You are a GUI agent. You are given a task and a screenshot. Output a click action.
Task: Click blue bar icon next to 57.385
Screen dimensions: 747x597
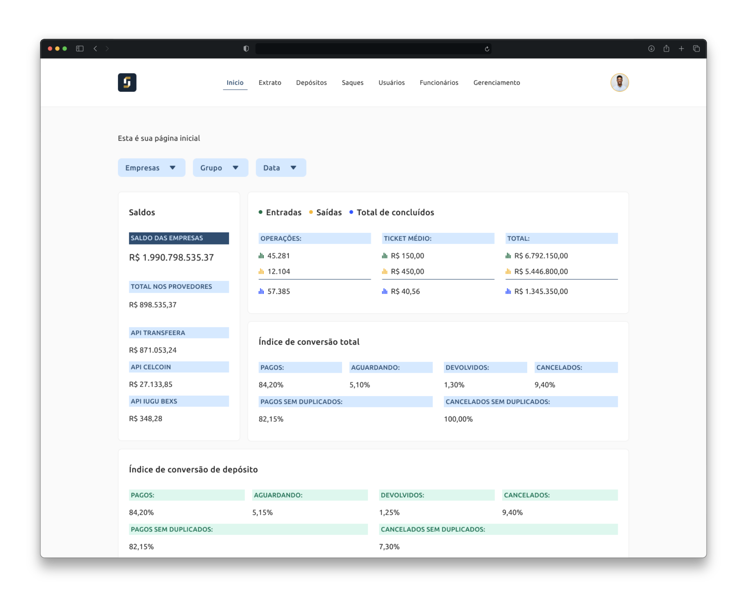click(261, 291)
